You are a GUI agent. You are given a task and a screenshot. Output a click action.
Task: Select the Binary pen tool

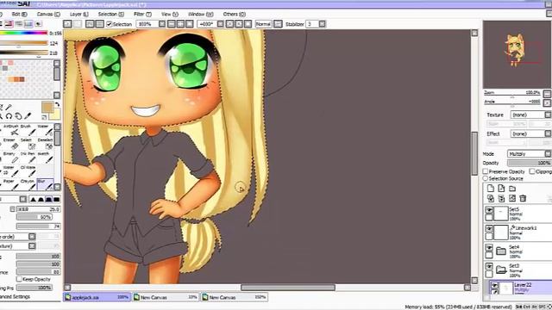[11, 158]
